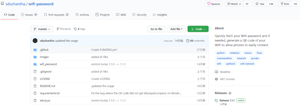Image resolution: width=300 pixels, height=106 pixels.
Task: Click the folder icon next to .github
Action: (x=35, y=50)
